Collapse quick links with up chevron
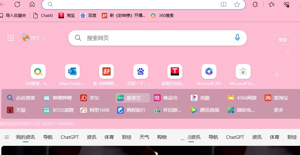 click(x=288, y=53)
